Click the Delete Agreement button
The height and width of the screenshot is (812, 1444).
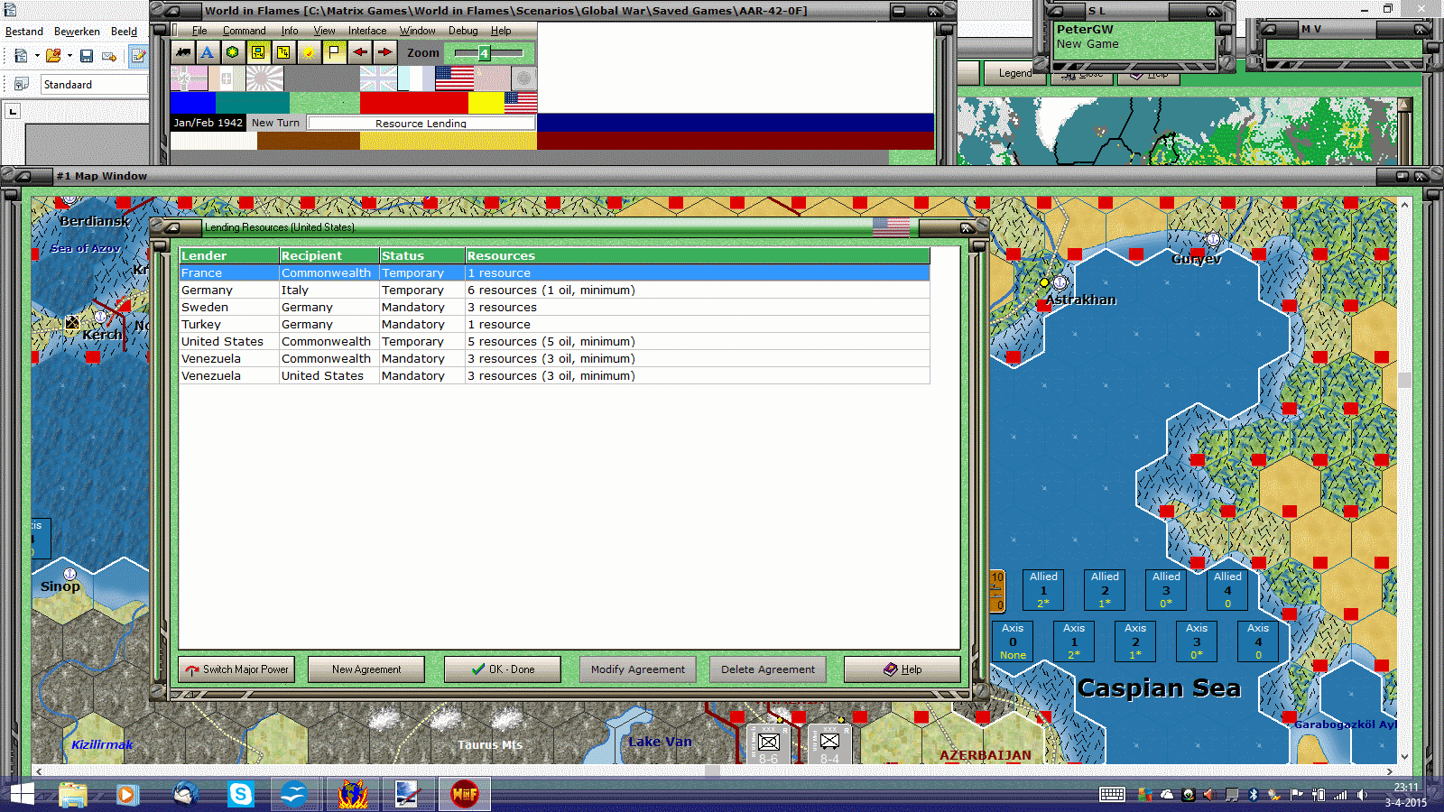[768, 669]
